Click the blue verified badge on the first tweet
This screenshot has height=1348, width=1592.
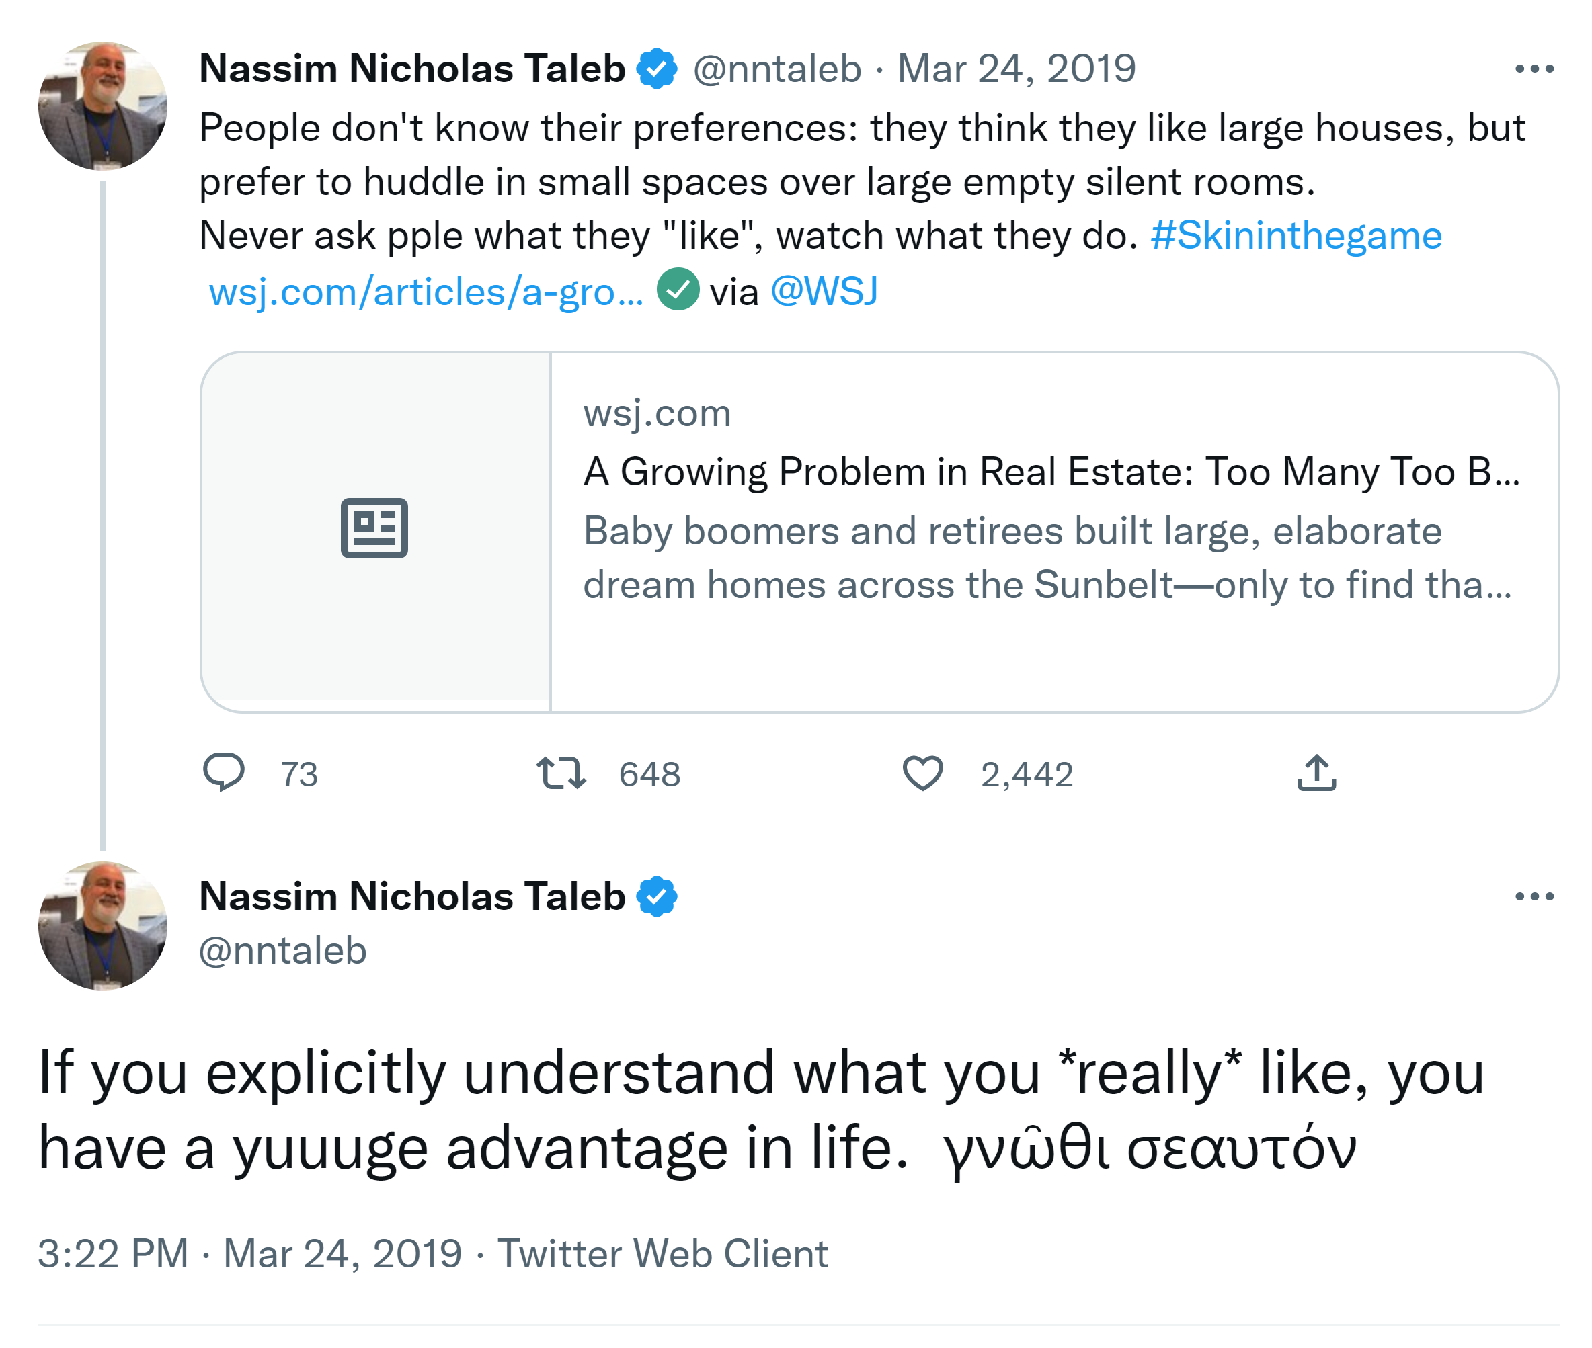657,69
